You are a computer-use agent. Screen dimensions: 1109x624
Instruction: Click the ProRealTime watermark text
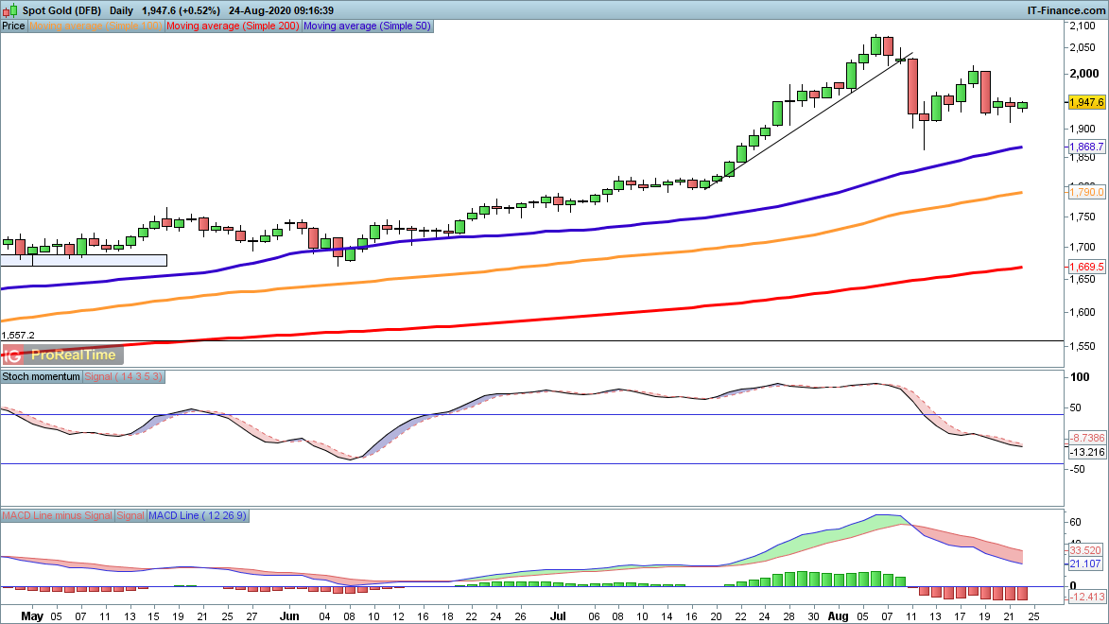click(x=74, y=355)
